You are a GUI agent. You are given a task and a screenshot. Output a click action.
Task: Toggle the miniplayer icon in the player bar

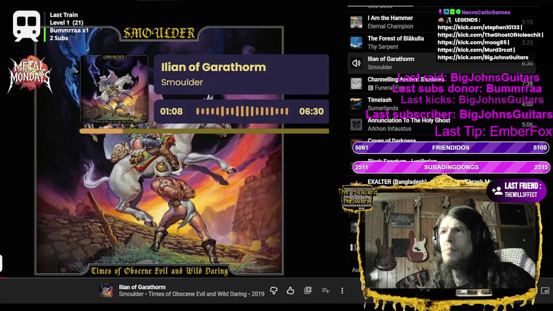(x=545, y=291)
